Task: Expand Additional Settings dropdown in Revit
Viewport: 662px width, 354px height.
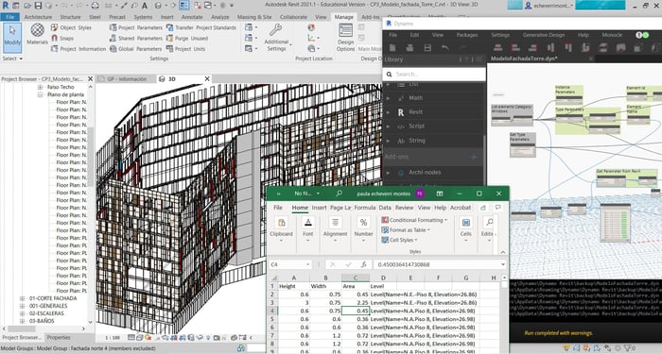Action: pos(276,37)
